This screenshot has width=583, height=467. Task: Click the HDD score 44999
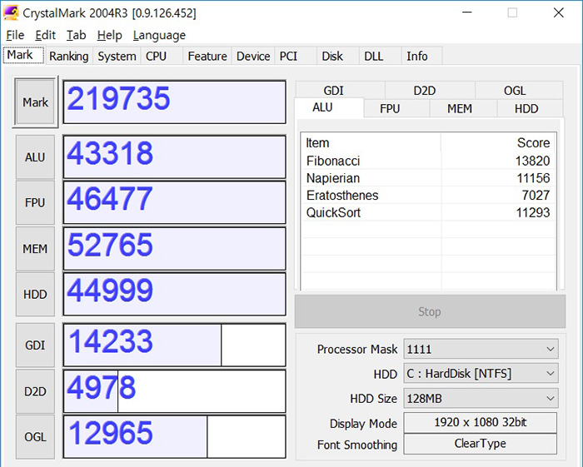(x=174, y=294)
